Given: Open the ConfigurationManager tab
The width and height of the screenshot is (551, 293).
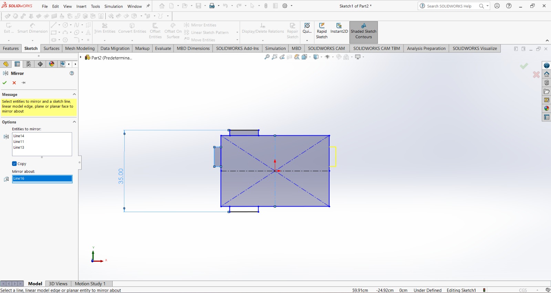Looking at the screenshot, I should click(29, 64).
